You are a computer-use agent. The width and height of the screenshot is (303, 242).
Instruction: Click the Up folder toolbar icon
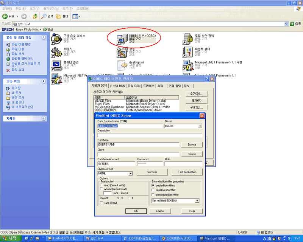click(35, 16)
